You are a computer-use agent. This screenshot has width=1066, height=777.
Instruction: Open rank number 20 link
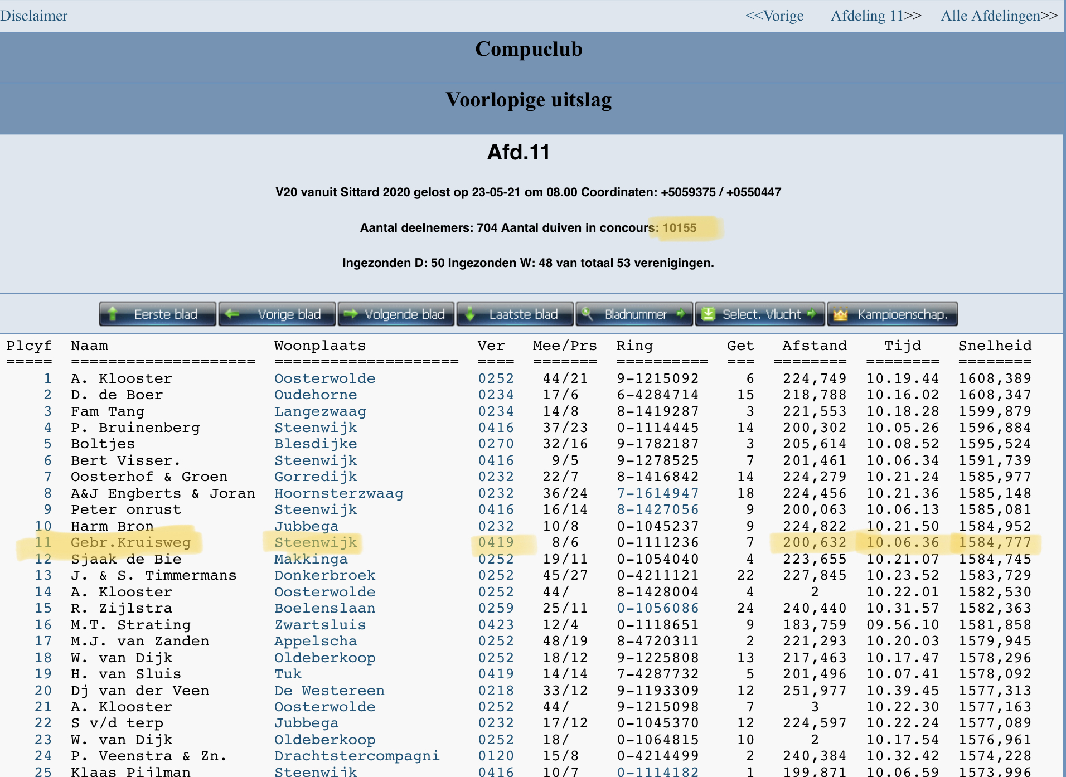click(43, 691)
